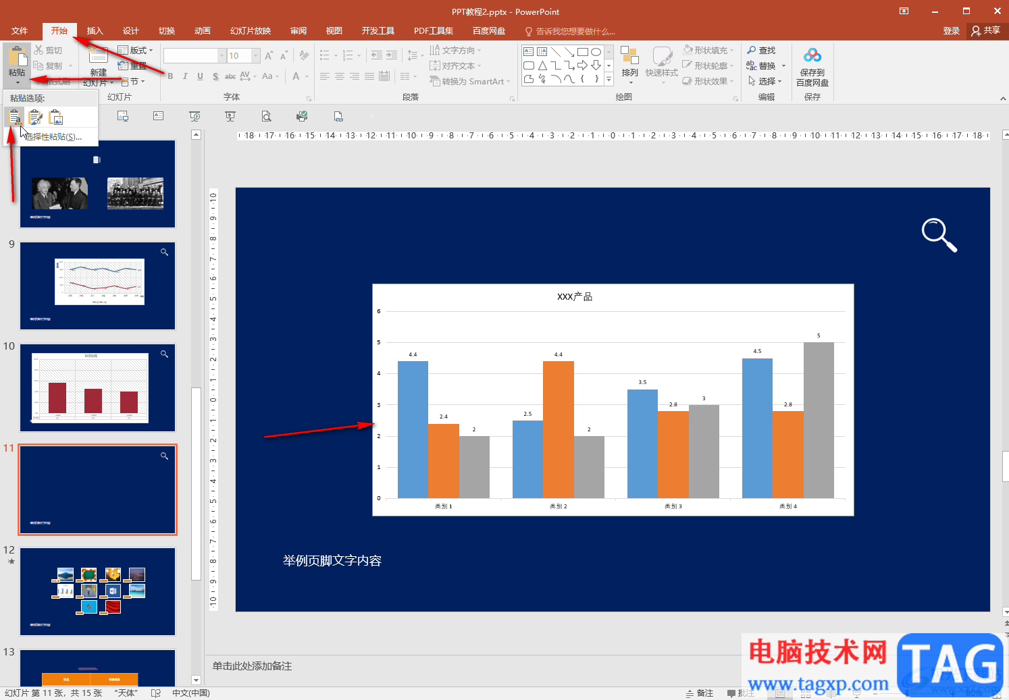Open Text Direction (文字方向) dropdown
The width and height of the screenshot is (1009, 700).
(x=456, y=50)
